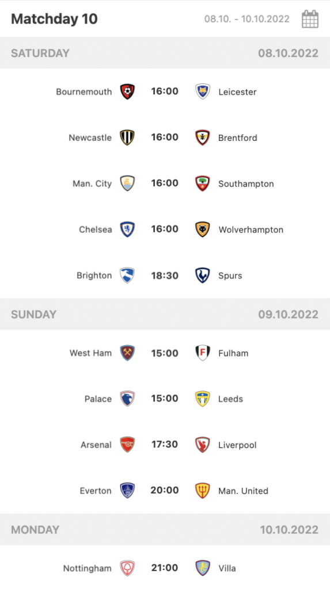Open the Chelsea vs Wolverhampton 16:00 match
This screenshot has height=589, width=330.
click(x=165, y=229)
